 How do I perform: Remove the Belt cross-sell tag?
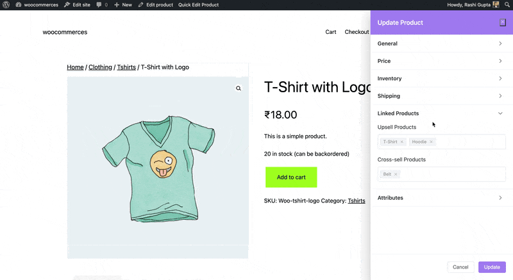pos(396,174)
